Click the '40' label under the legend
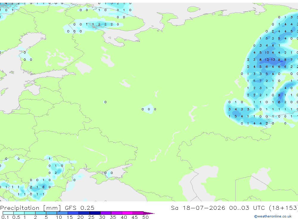Viewport: 298px width, 219px height. pos(124,217)
